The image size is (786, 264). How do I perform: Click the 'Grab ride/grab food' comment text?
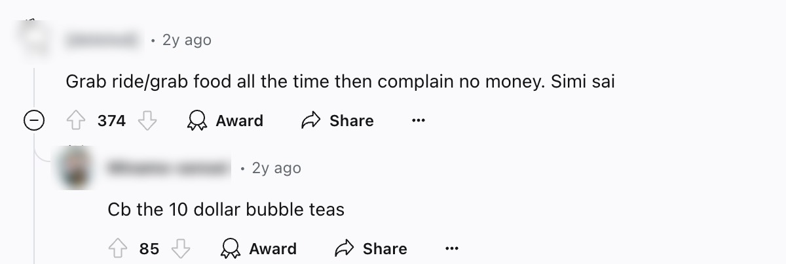(x=340, y=82)
